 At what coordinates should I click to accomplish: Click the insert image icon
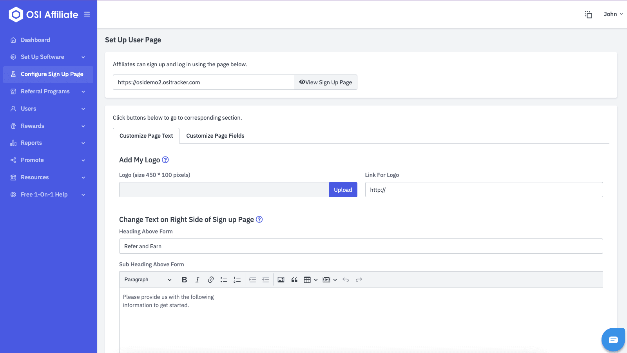coord(281,280)
